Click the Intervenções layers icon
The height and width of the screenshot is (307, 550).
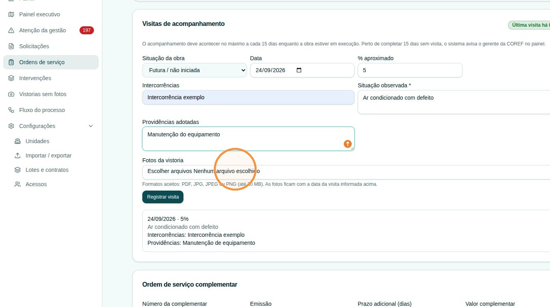pyautogui.click(x=11, y=78)
